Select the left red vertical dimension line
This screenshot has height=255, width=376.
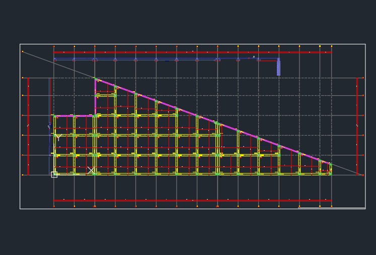tap(28, 126)
